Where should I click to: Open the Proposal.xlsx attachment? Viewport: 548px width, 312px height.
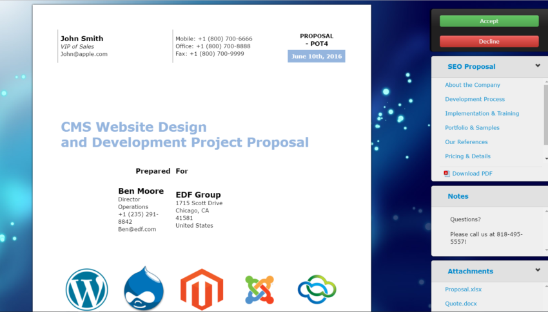click(463, 289)
